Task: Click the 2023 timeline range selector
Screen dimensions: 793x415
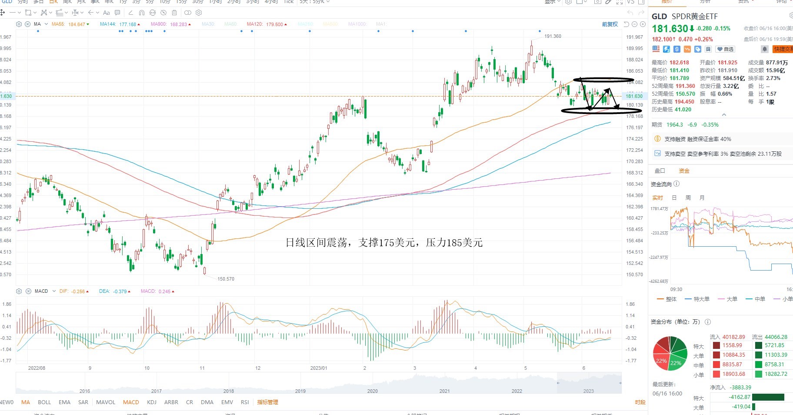Action: point(589,391)
